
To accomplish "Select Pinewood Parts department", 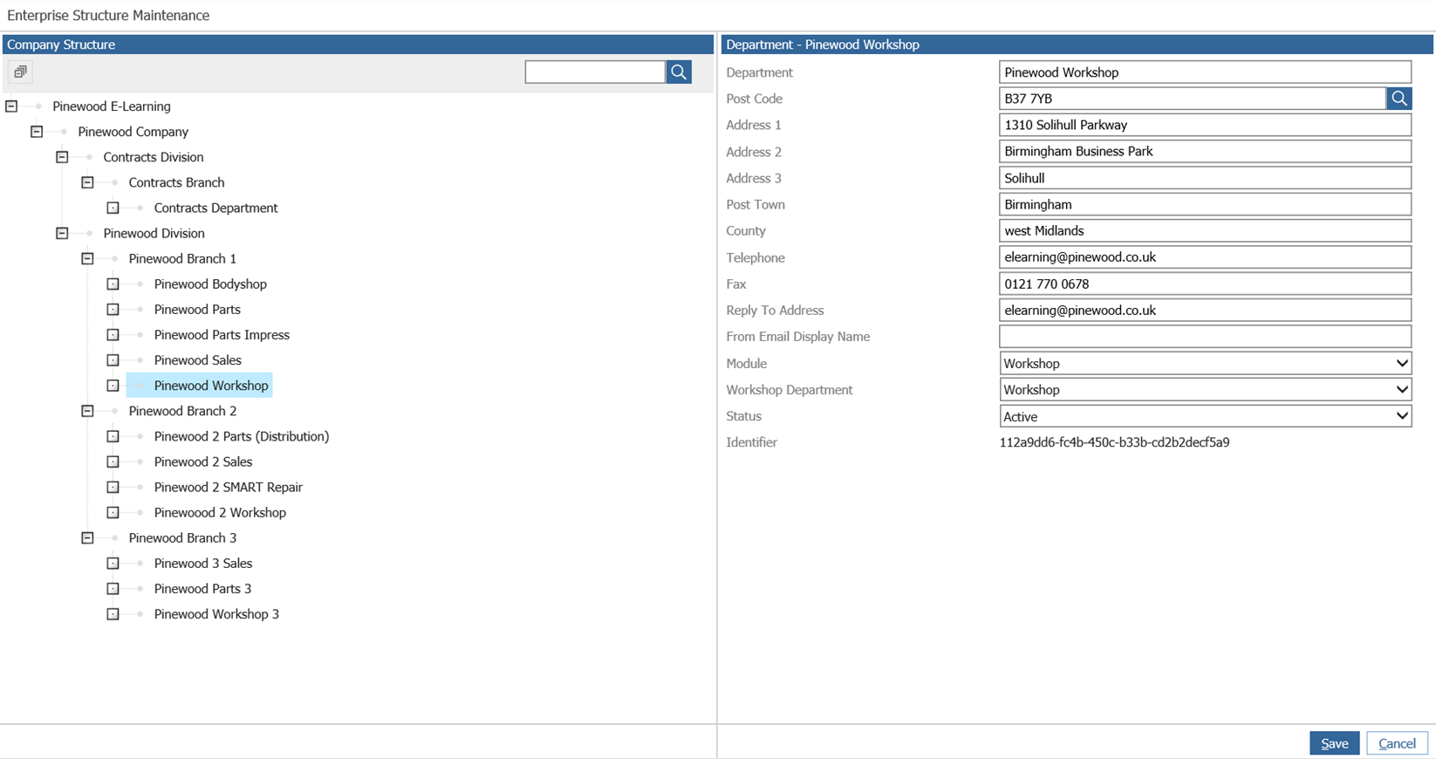I will [197, 309].
